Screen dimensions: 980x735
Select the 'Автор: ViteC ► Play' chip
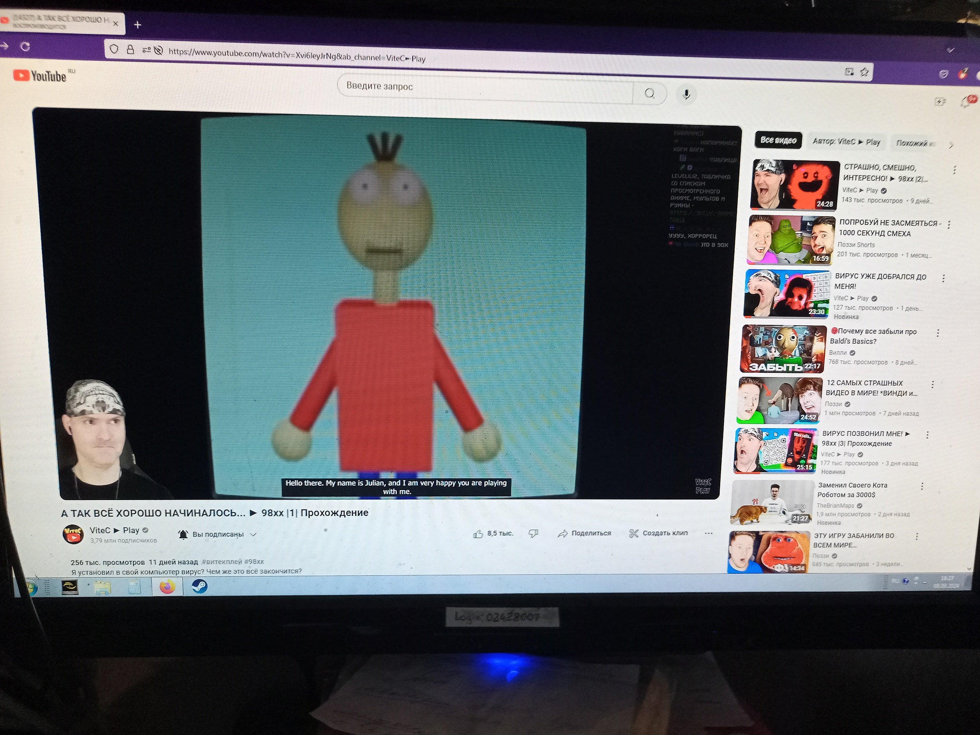point(846,142)
